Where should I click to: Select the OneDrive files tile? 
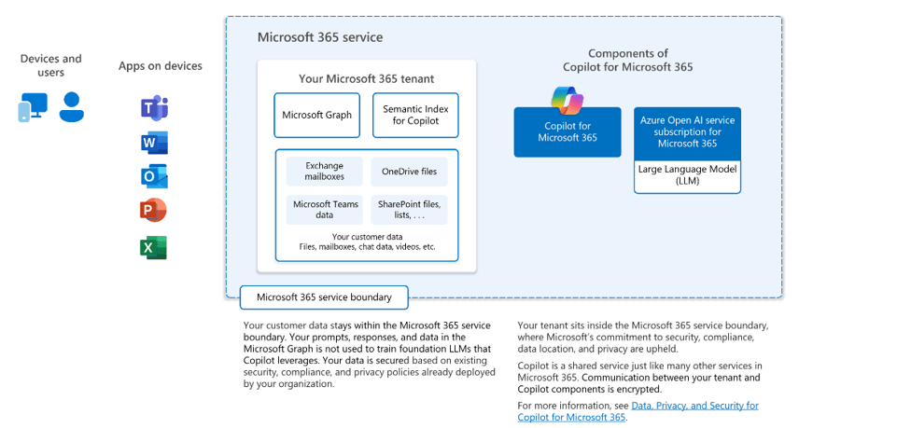409,172
